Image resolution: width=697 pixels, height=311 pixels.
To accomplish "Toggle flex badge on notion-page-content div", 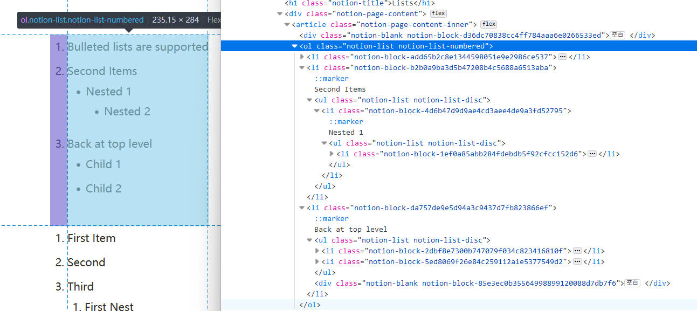I will pos(438,13).
